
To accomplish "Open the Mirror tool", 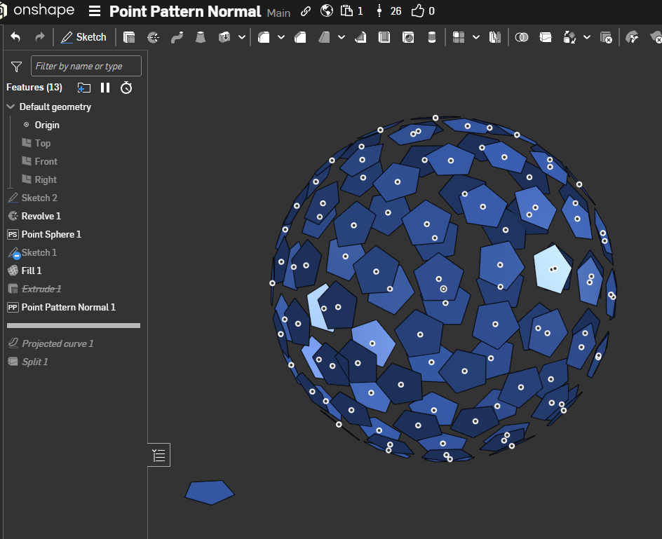I will coord(495,37).
